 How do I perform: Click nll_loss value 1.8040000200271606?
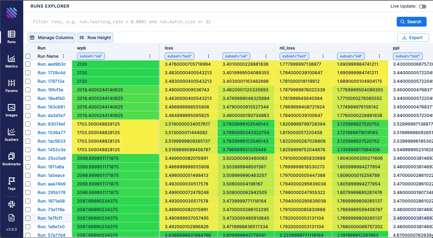(x=360, y=158)
